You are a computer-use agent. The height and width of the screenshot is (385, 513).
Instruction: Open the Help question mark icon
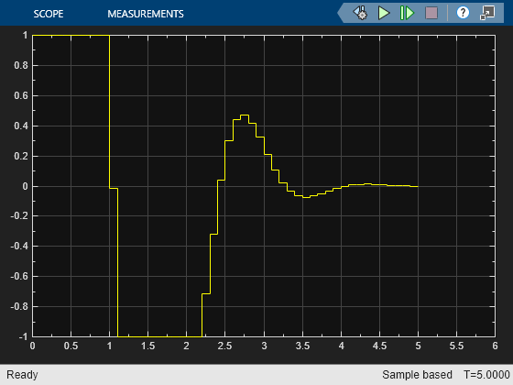[x=463, y=13]
